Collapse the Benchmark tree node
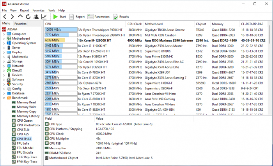The width and height of the screenshot is (273, 166). tap(4, 98)
